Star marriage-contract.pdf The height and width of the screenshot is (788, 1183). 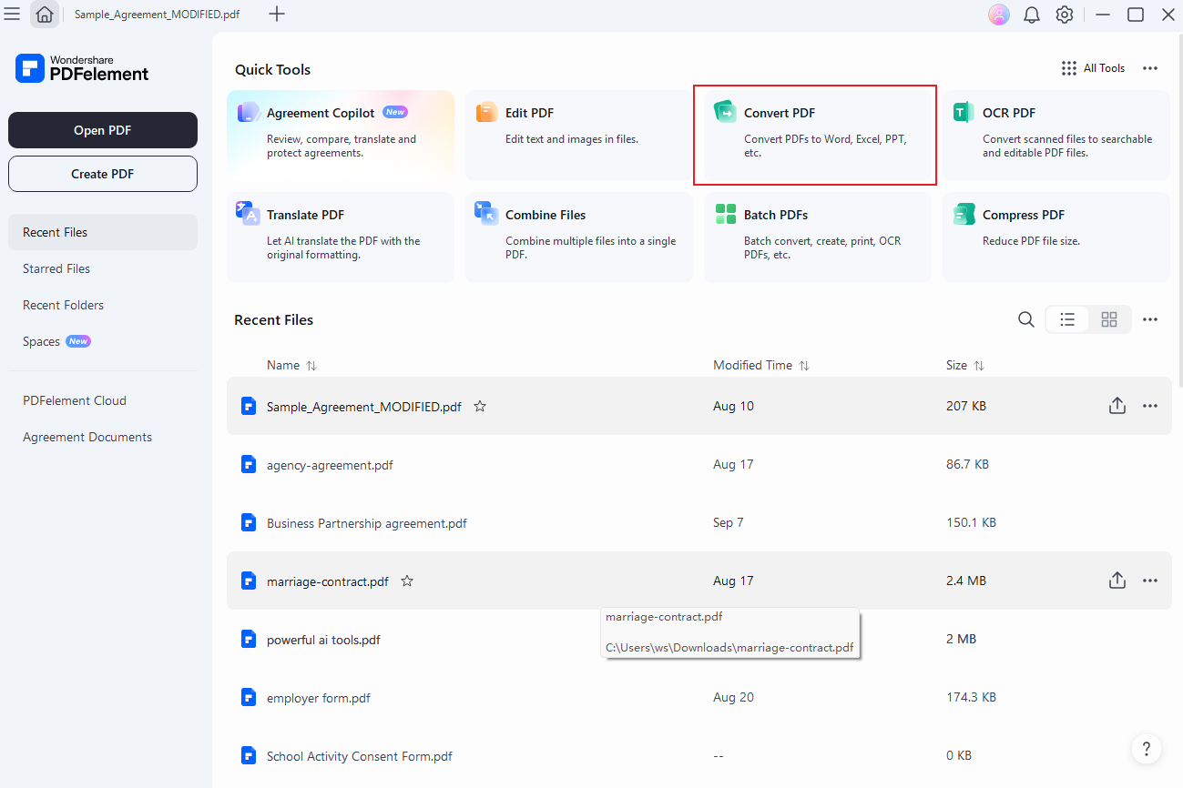[407, 581]
